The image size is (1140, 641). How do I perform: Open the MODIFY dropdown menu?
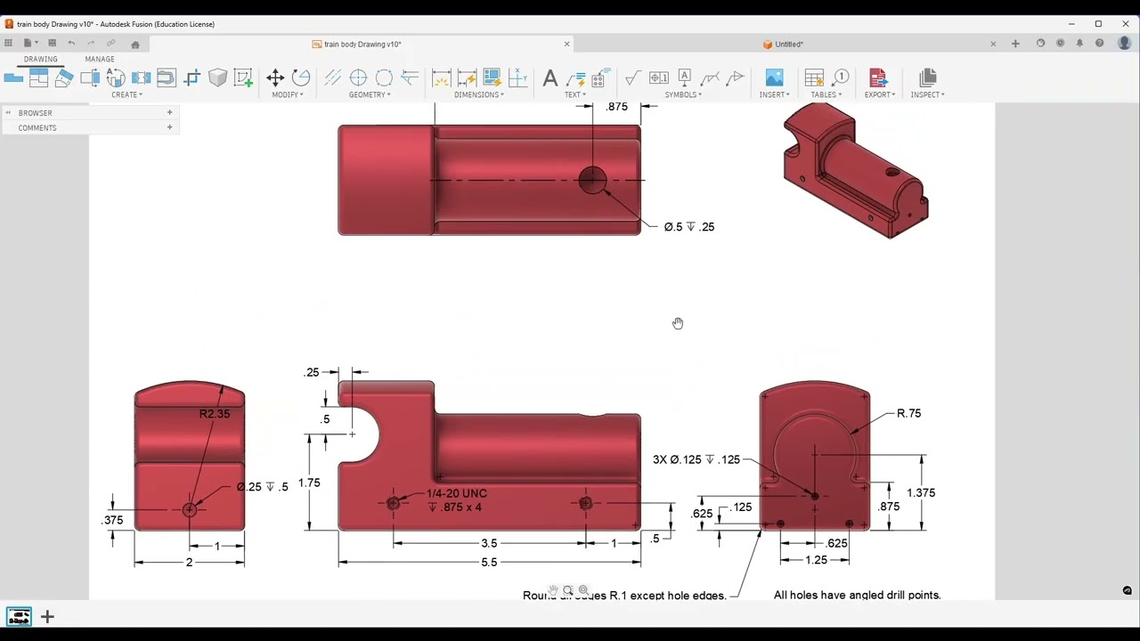pos(287,94)
